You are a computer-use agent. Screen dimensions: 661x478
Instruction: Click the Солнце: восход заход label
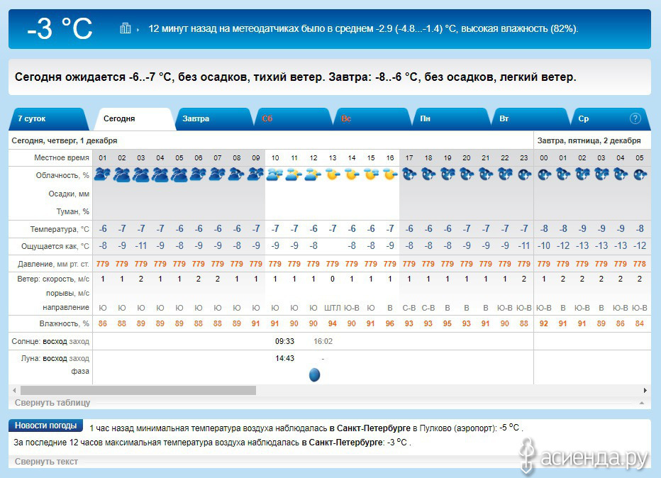(x=50, y=341)
